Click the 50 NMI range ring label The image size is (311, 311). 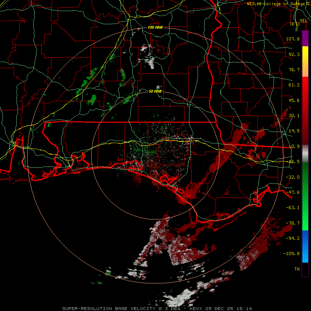155,91
